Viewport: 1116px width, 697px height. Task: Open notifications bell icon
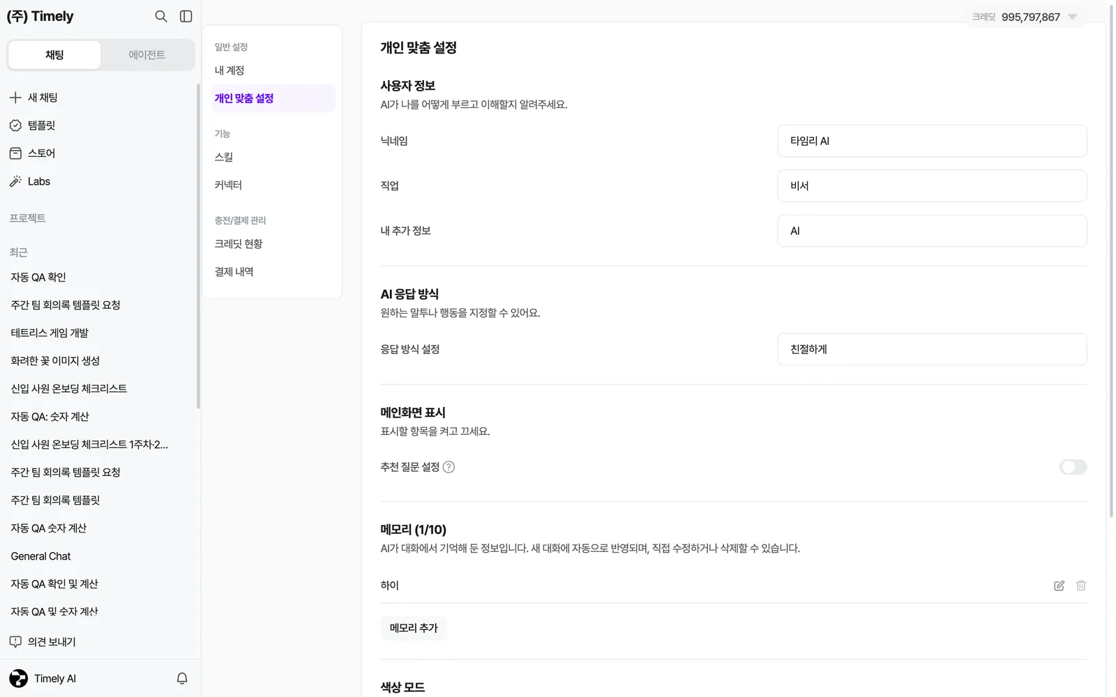click(182, 678)
